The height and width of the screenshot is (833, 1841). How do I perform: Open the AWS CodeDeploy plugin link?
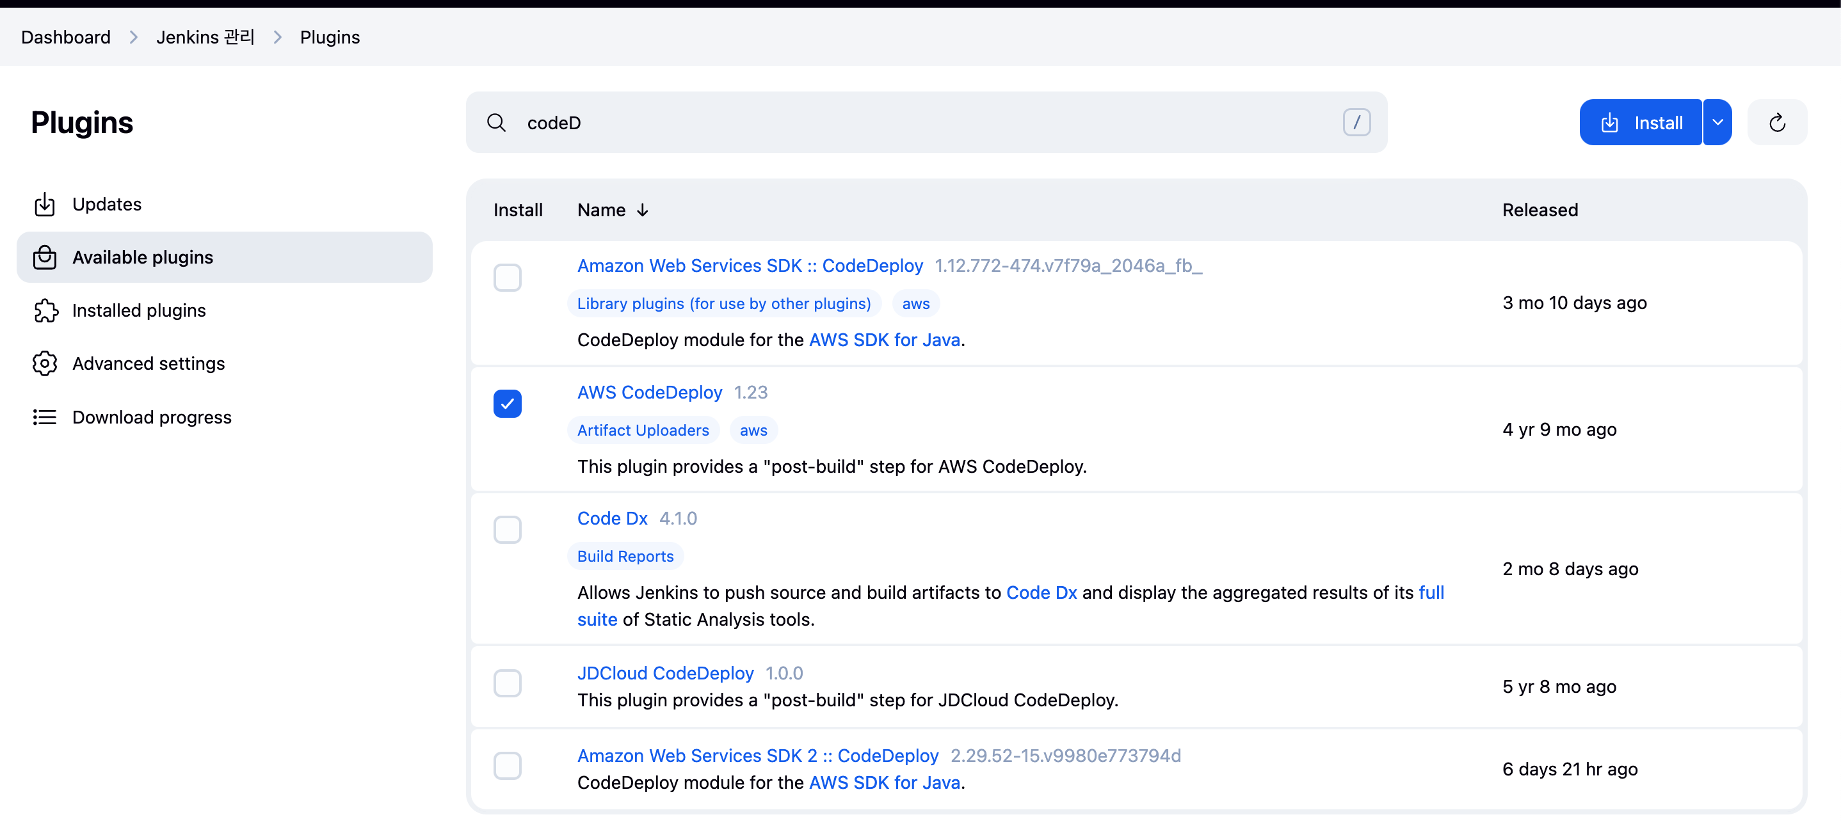click(649, 392)
